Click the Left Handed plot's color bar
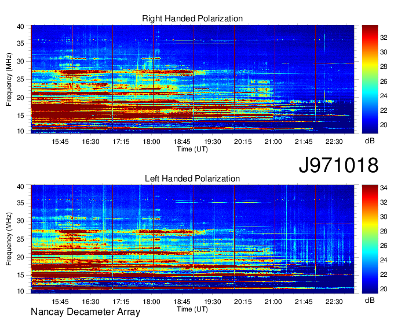Viewport: 394px width, 319px height. click(x=370, y=239)
